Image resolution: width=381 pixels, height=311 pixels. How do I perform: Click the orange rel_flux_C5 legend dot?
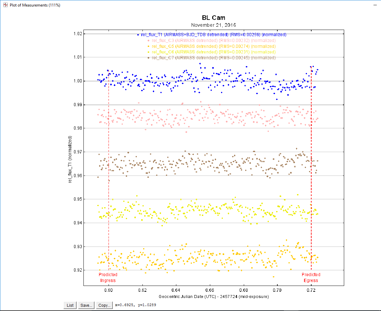(x=149, y=47)
